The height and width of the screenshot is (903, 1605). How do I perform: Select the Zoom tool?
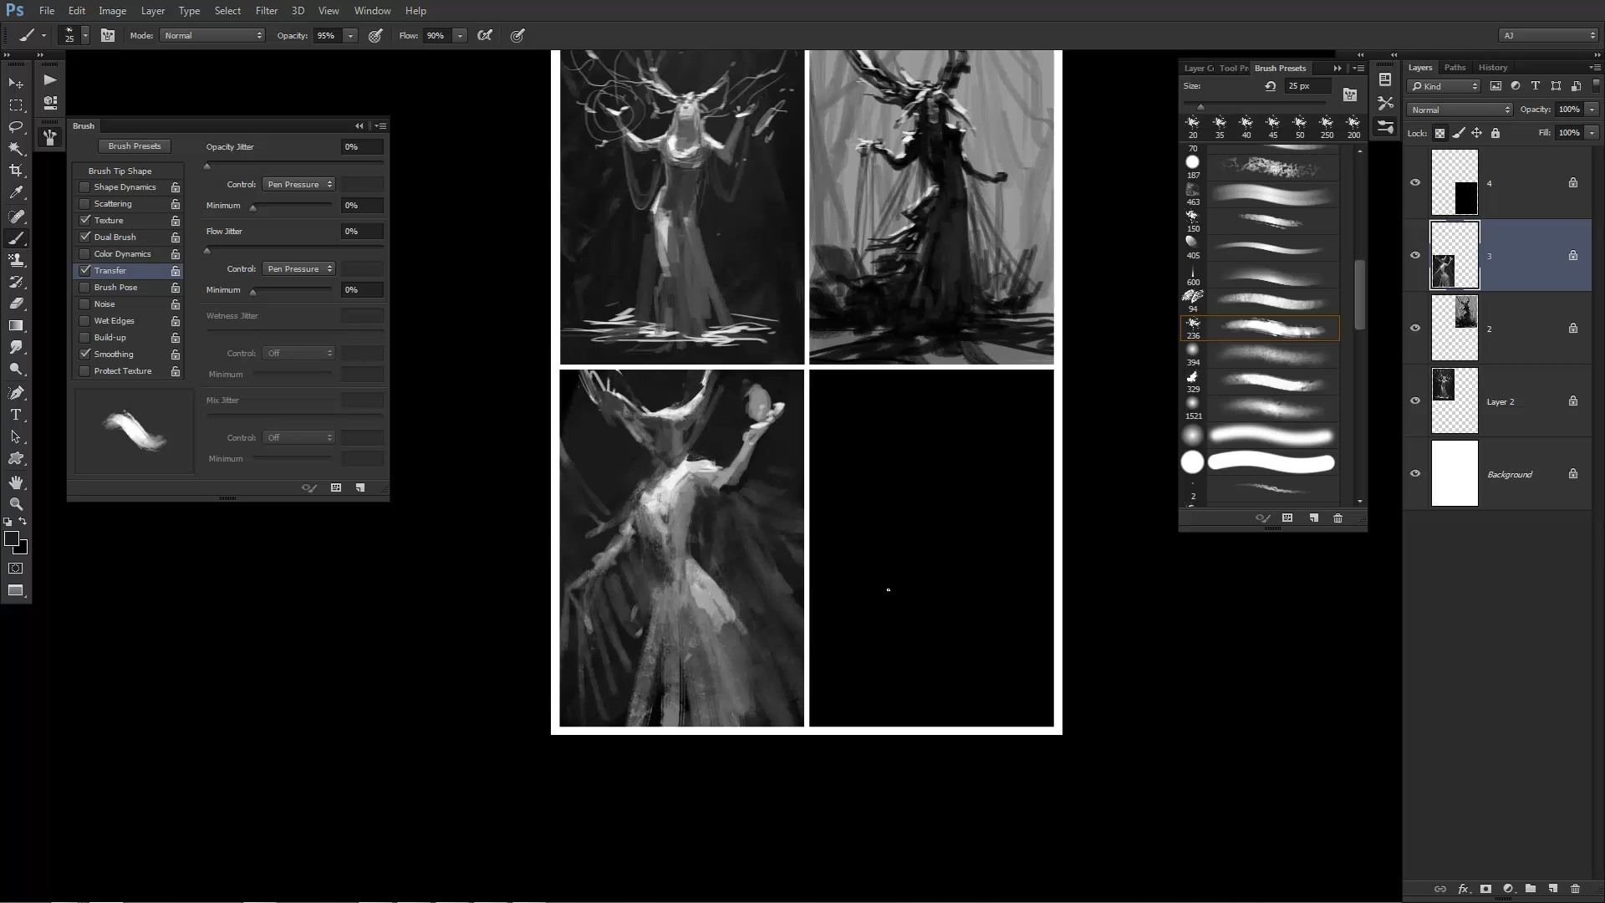point(16,504)
